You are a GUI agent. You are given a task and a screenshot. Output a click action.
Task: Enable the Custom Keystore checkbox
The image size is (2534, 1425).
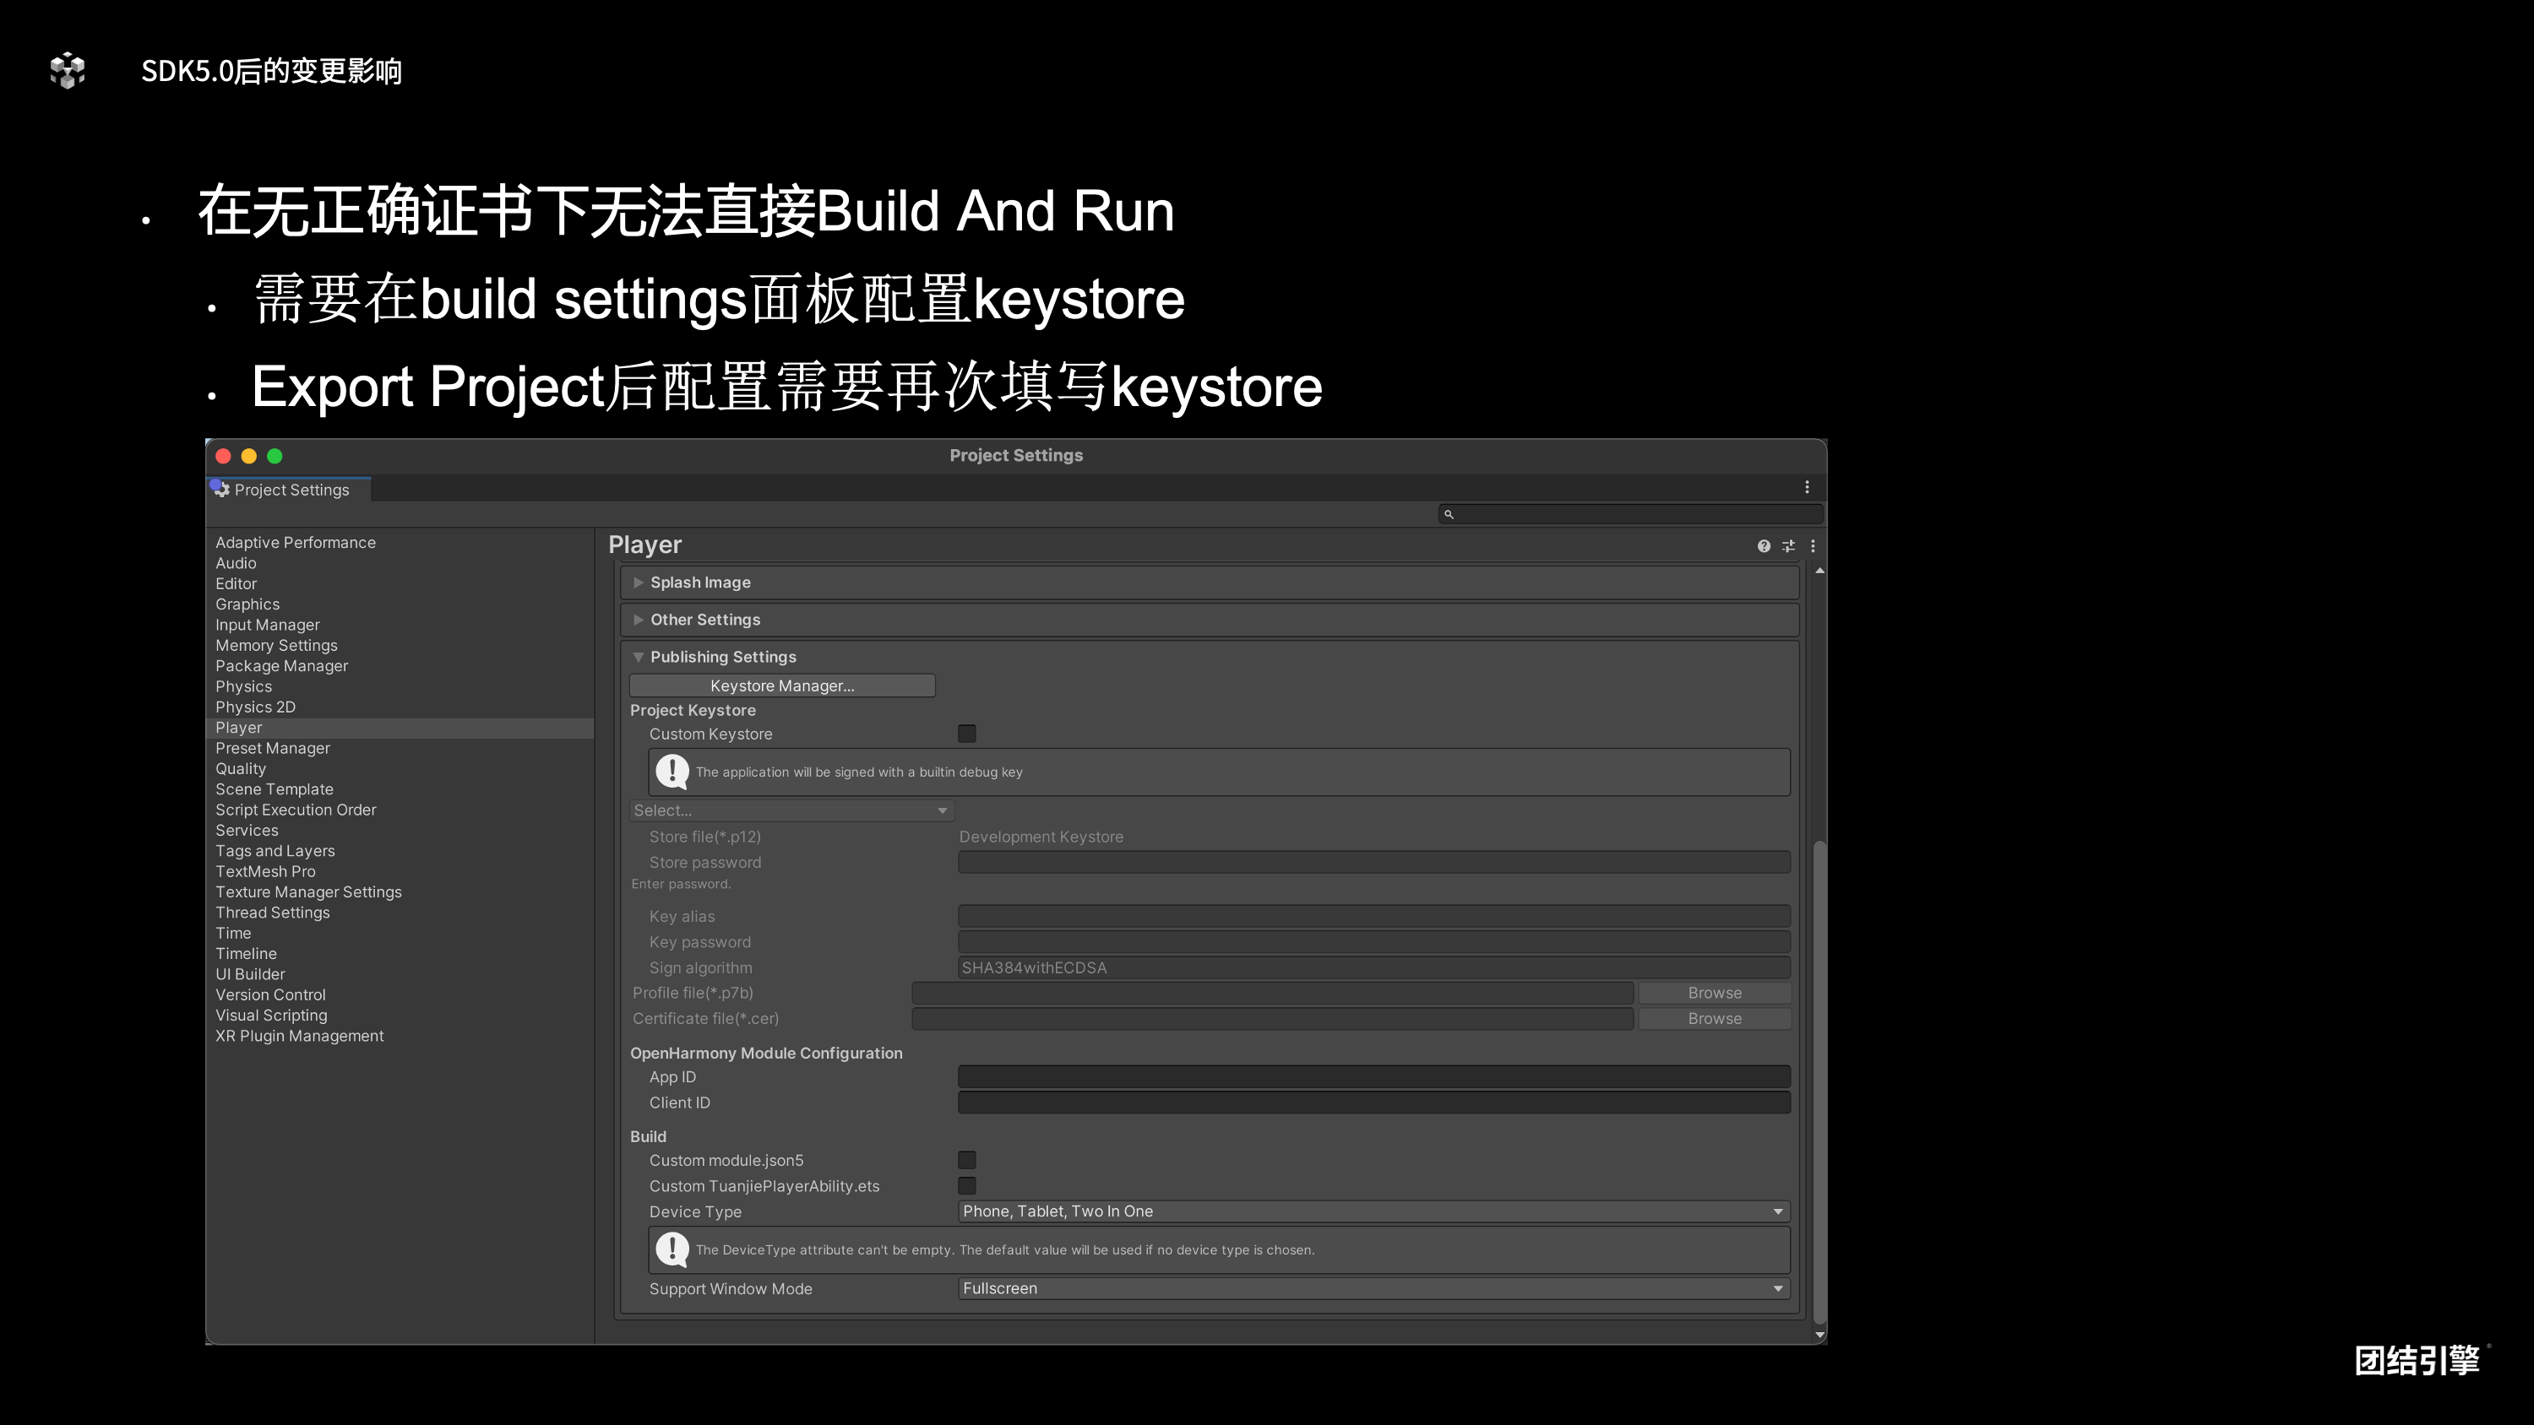point(967,734)
